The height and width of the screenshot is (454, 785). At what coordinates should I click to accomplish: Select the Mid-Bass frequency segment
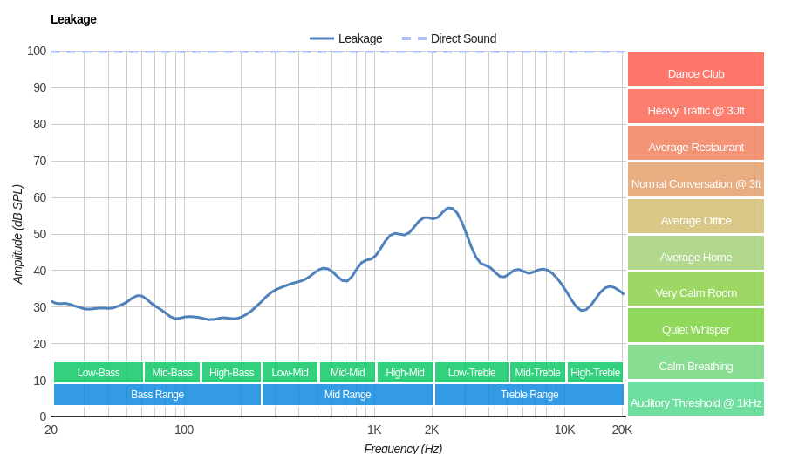click(x=172, y=373)
